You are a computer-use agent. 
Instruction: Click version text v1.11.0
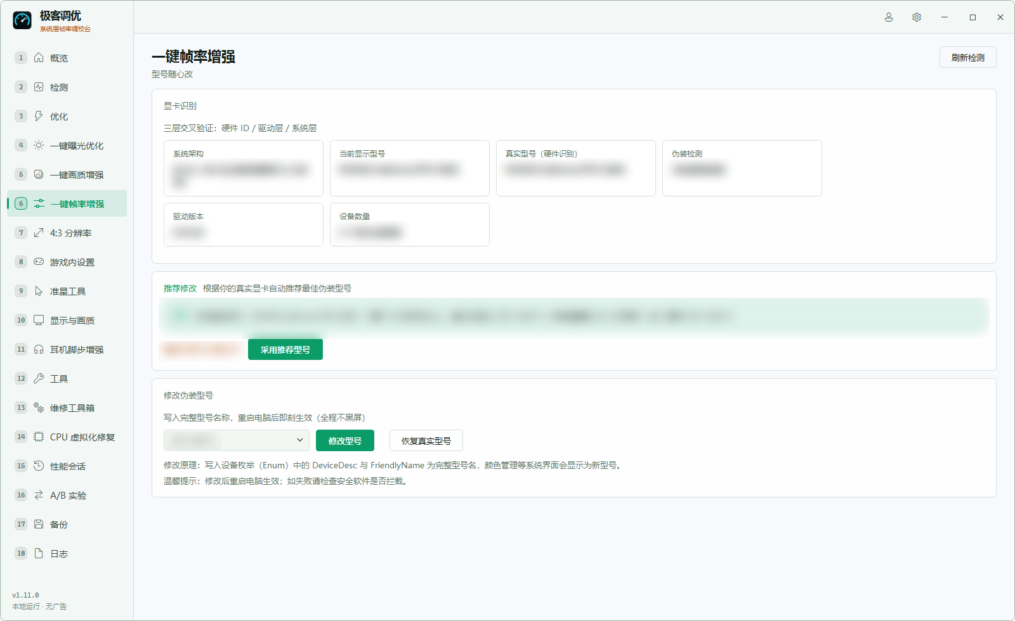point(25,595)
